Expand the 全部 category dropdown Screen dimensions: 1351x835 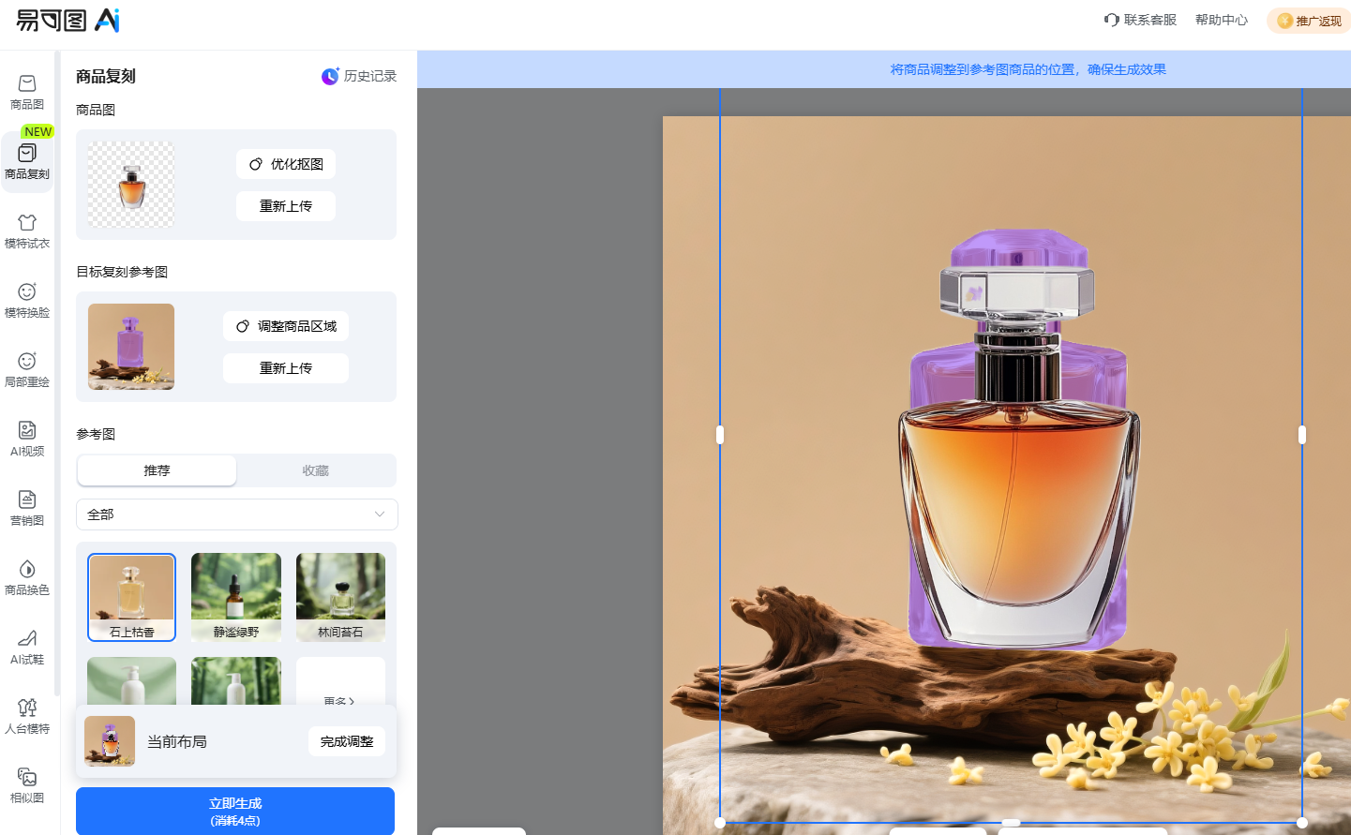click(x=236, y=514)
